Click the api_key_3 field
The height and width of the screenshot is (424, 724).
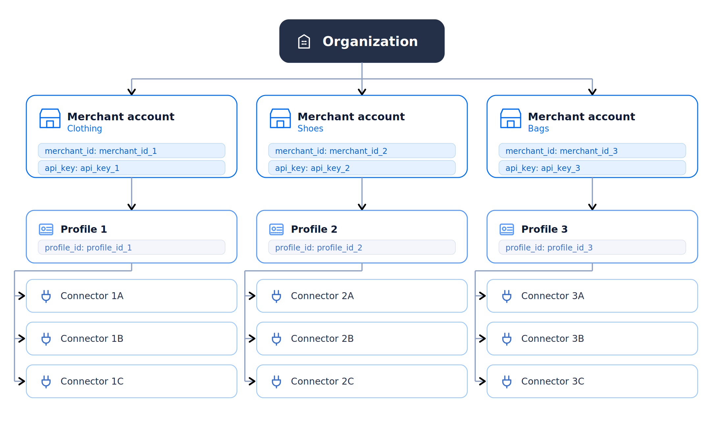click(592, 168)
